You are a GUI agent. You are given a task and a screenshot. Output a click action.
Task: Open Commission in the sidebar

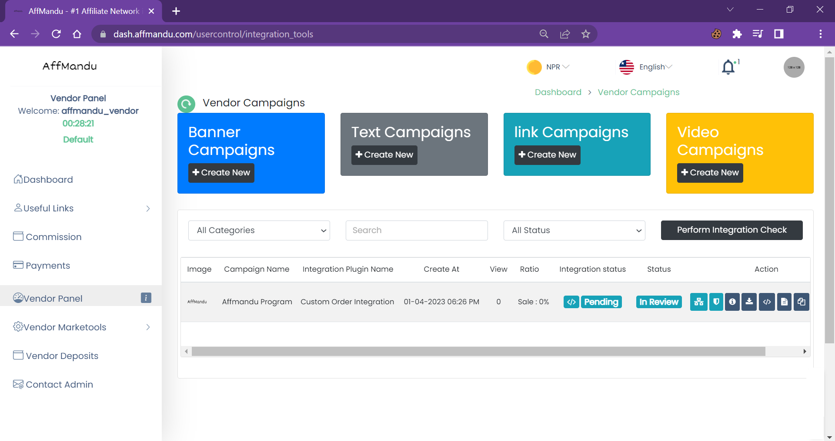47,237
